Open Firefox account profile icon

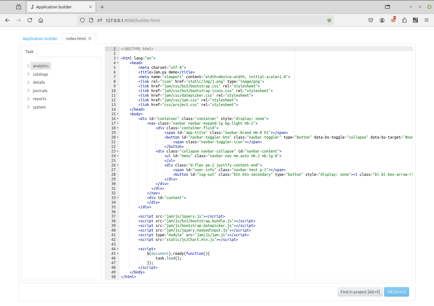(x=382, y=20)
